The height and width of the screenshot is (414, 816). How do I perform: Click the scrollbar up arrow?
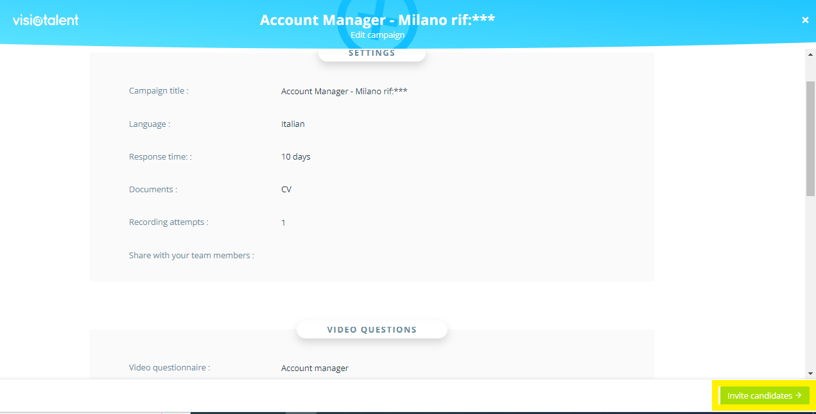[810, 54]
